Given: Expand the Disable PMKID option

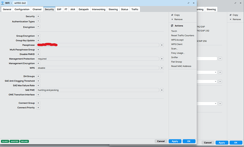Looking at the screenshot, I should 38,54.
